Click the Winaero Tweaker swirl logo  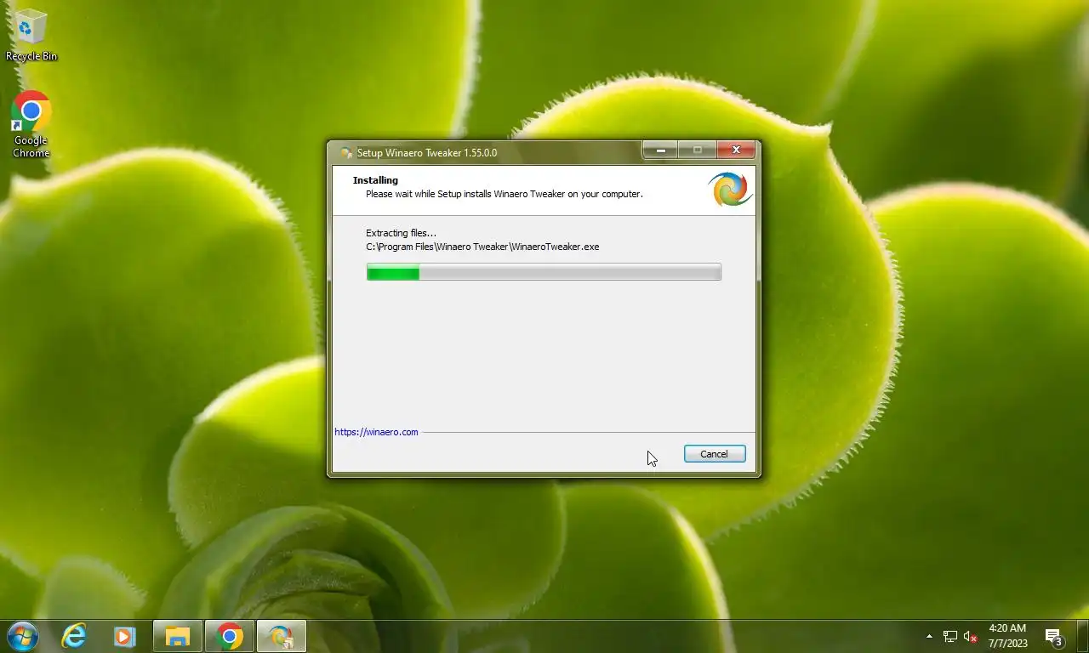tap(729, 190)
